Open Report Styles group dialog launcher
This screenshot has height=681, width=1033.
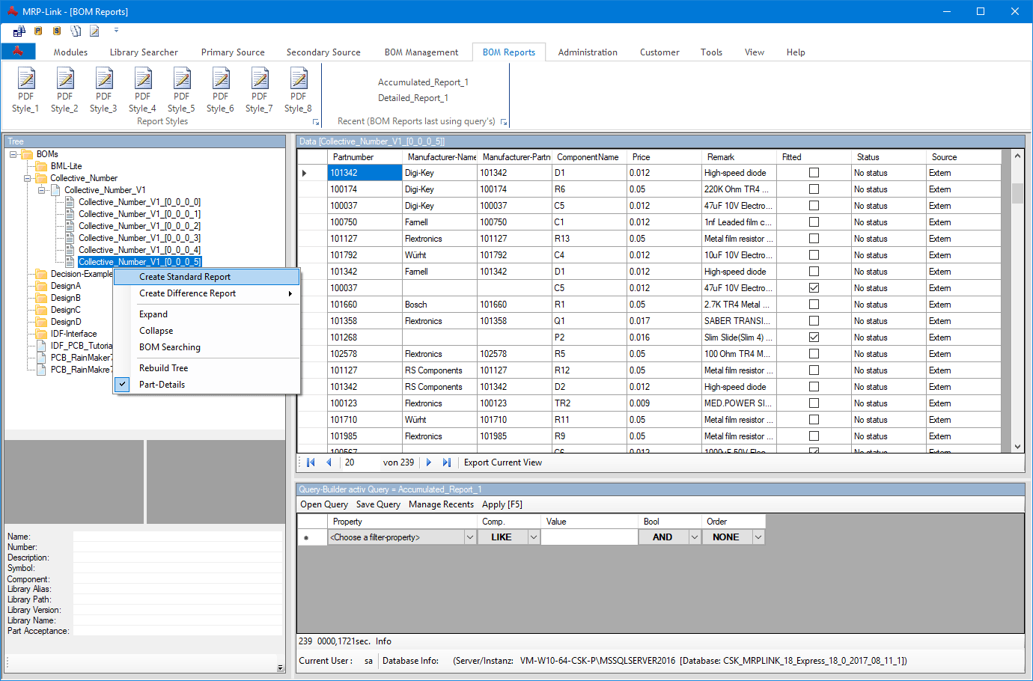pyautogui.click(x=316, y=122)
